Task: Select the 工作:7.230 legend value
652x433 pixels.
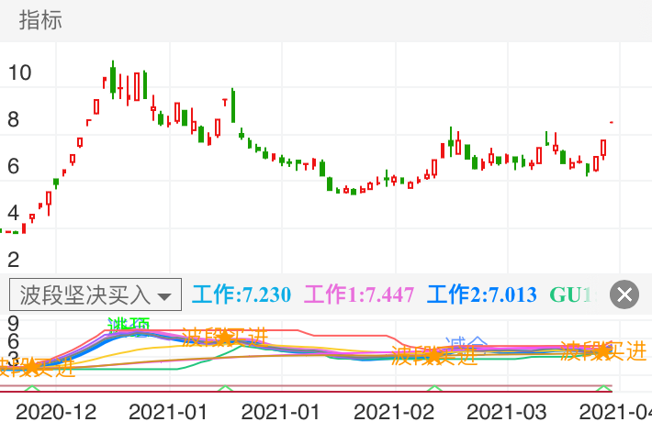Action: coord(242,295)
